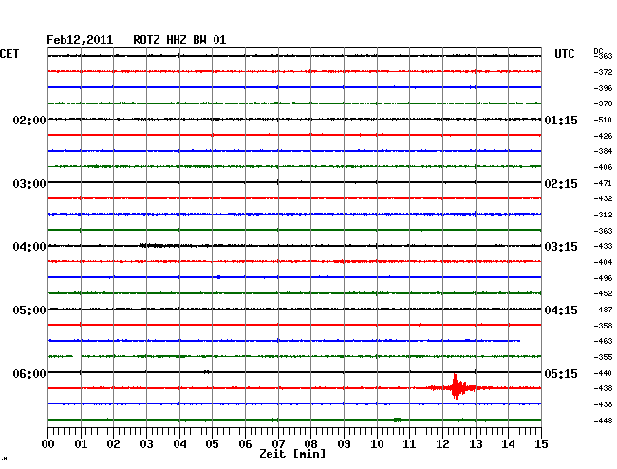Click the UTC time label '04:15'
Image resolution: width=617 pixels, height=469 pixels.
(561, 310)
